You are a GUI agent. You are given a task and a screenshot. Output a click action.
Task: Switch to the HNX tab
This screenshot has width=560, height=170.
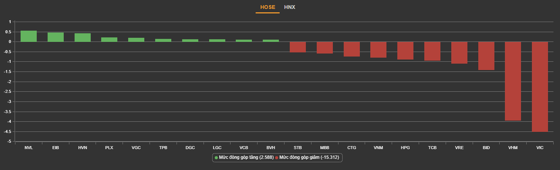coord(290,7)
